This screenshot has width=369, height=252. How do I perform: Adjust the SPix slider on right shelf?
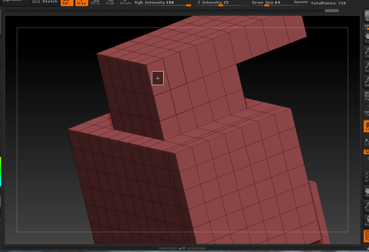366,27
